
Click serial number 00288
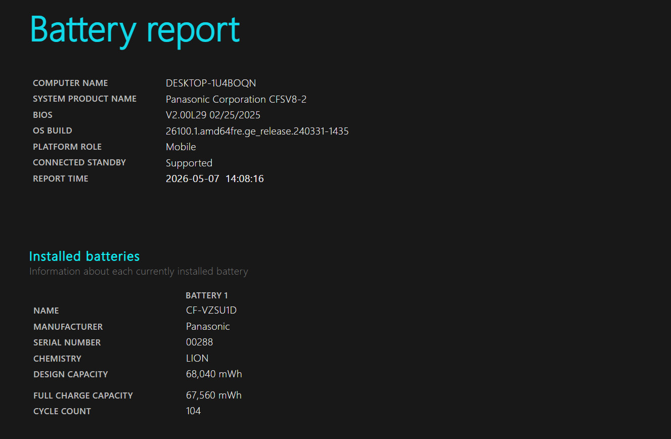tap(199, 342)
